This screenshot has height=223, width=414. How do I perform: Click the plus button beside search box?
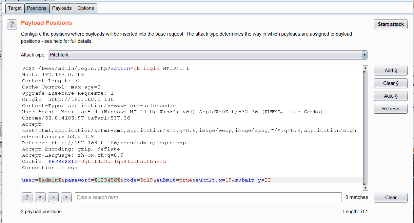click(53, 197)
